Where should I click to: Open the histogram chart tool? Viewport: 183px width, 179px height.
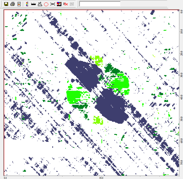point(40,4)
